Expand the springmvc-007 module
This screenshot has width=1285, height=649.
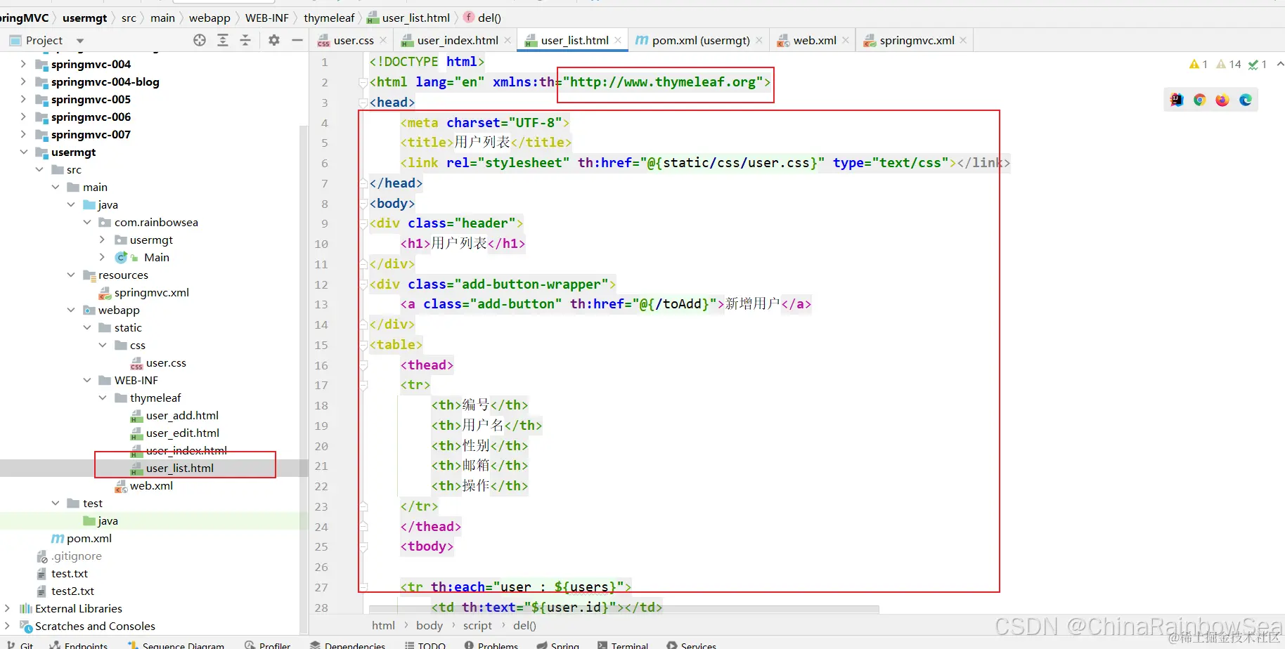(23, 135)
